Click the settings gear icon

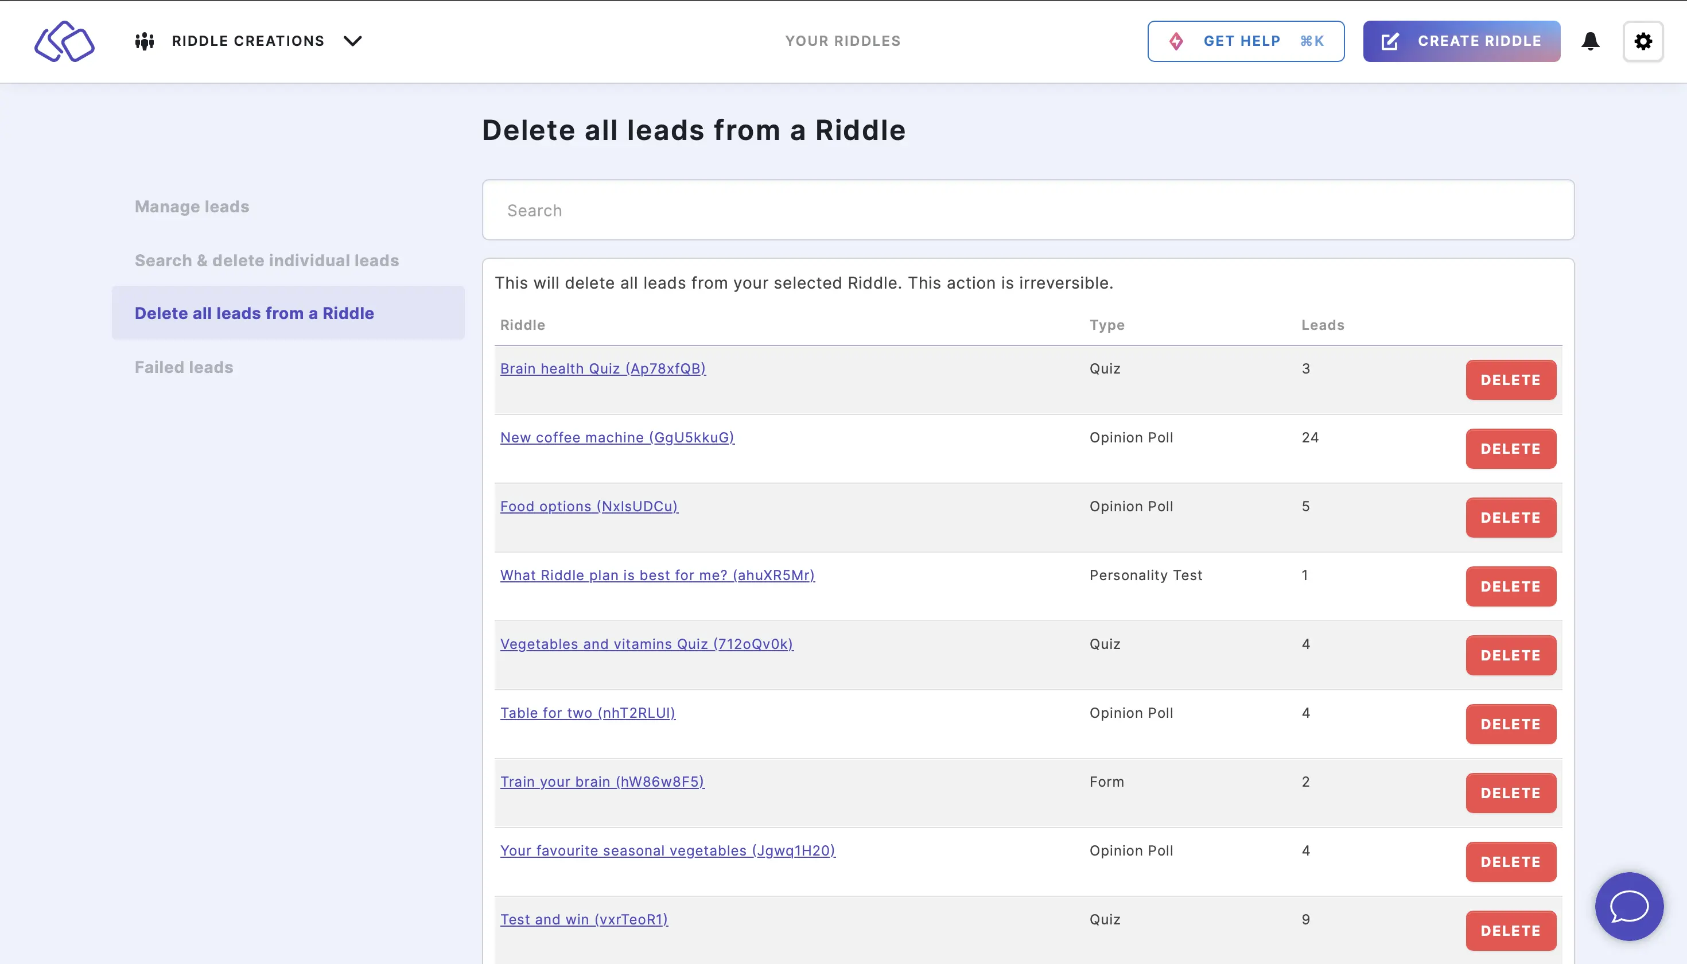coord(1643,41)
